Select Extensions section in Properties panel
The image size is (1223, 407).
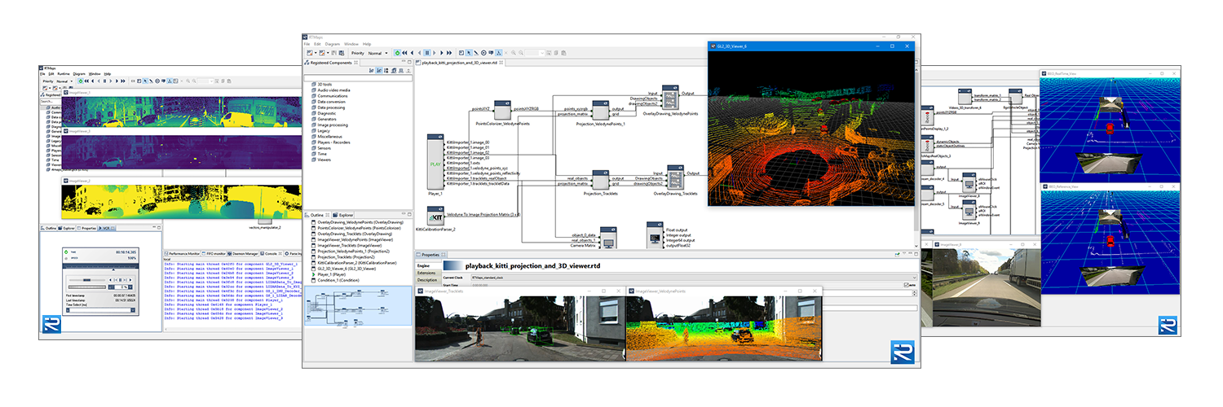[x=426, y=273]
